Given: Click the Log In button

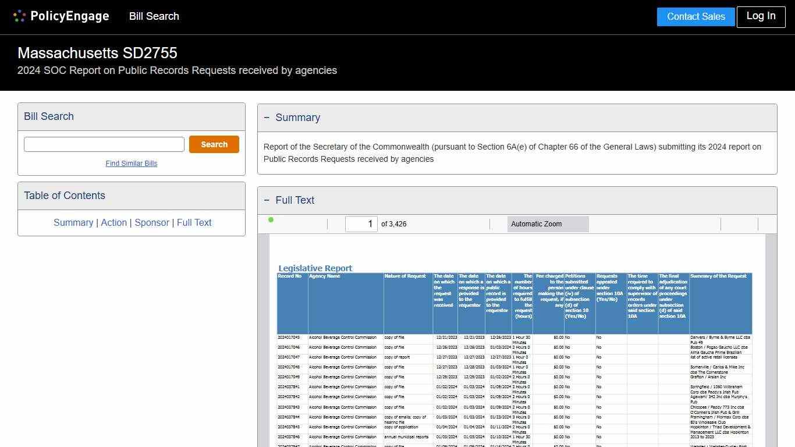Looking at the screenshot, I should (761, 16).
